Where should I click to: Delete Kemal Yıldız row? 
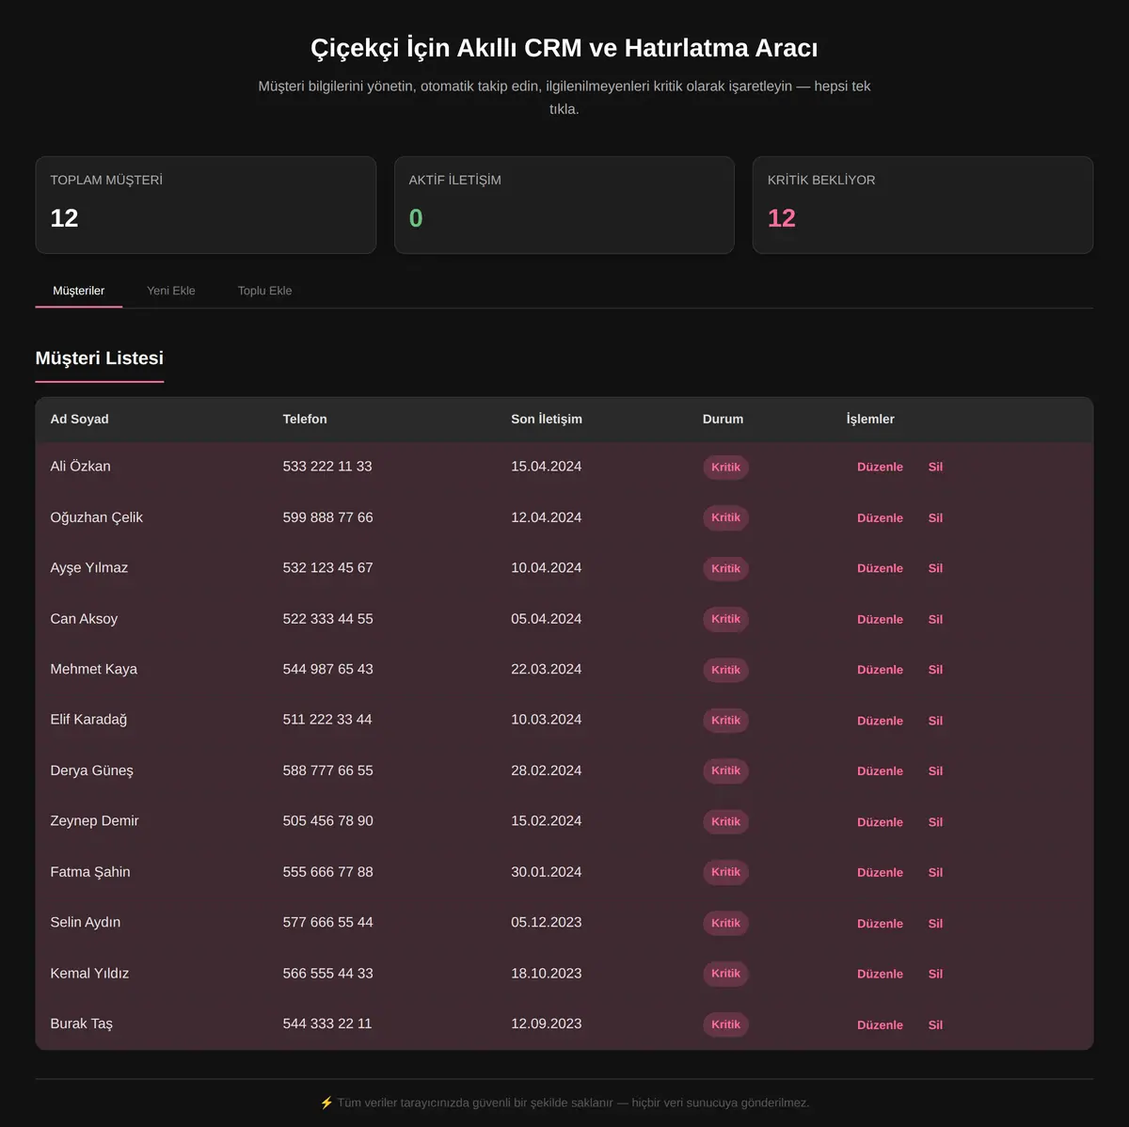pos(935,975)
